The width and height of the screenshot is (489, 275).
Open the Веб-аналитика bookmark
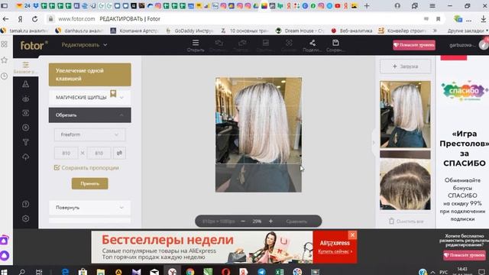(x=352, y=31)
